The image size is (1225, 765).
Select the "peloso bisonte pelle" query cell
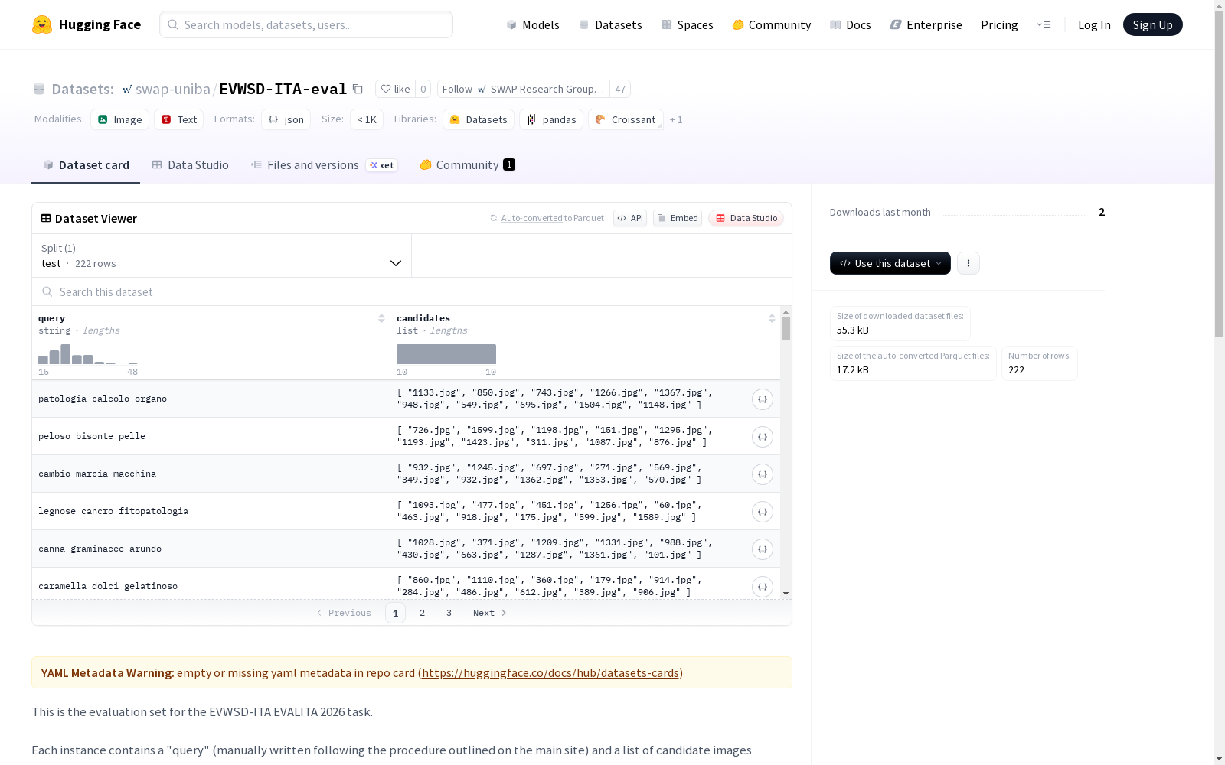[x=211, y=436]
